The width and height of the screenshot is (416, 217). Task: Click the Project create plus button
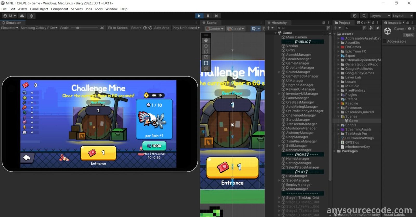[x=337, y=28]
